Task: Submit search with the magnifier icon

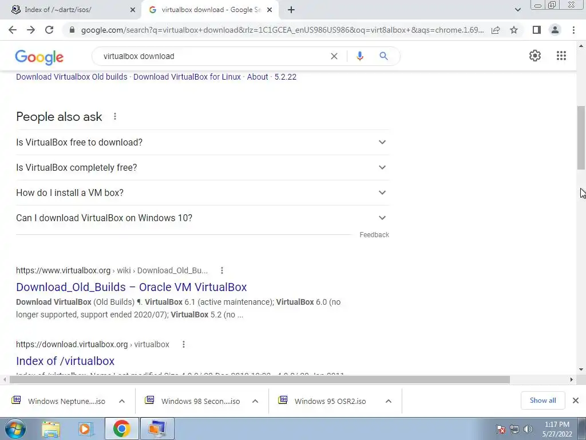Action: tap(383, 56)
